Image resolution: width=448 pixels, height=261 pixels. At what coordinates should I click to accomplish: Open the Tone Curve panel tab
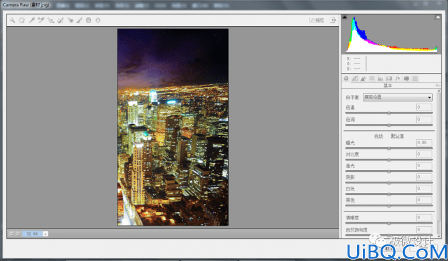(x=355, y=78)
